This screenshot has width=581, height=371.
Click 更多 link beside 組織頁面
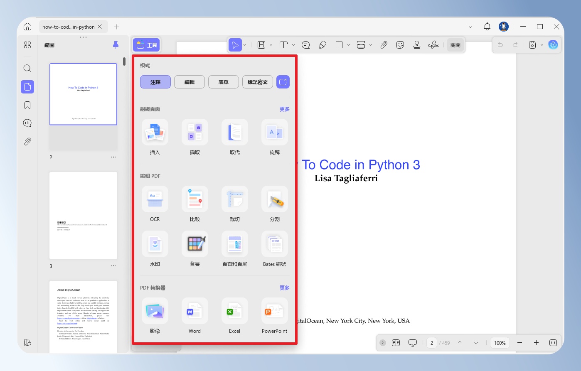(285, 109)
